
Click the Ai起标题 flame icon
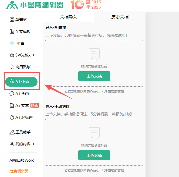[12, 117]
